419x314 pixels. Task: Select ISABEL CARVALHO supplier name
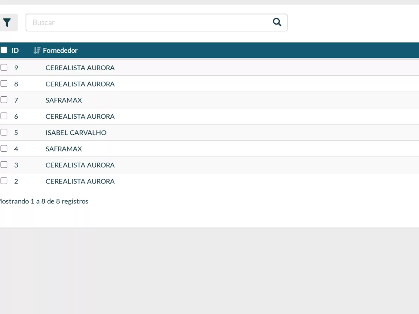tap(76, 133)
